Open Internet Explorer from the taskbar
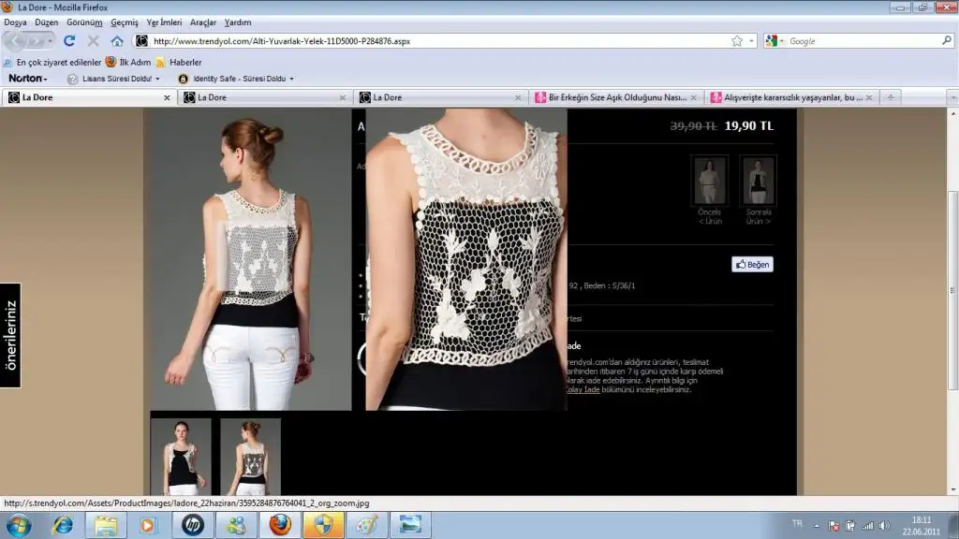Screen dimensions: 959x539 click(63, 525)
